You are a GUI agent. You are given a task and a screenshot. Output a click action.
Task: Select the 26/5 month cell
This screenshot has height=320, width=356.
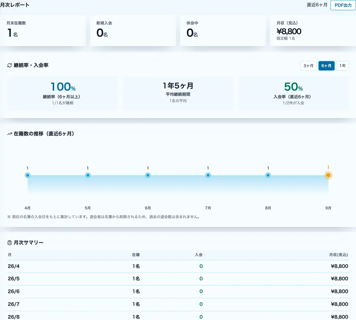pyautogui.click(x=14, y=279)
